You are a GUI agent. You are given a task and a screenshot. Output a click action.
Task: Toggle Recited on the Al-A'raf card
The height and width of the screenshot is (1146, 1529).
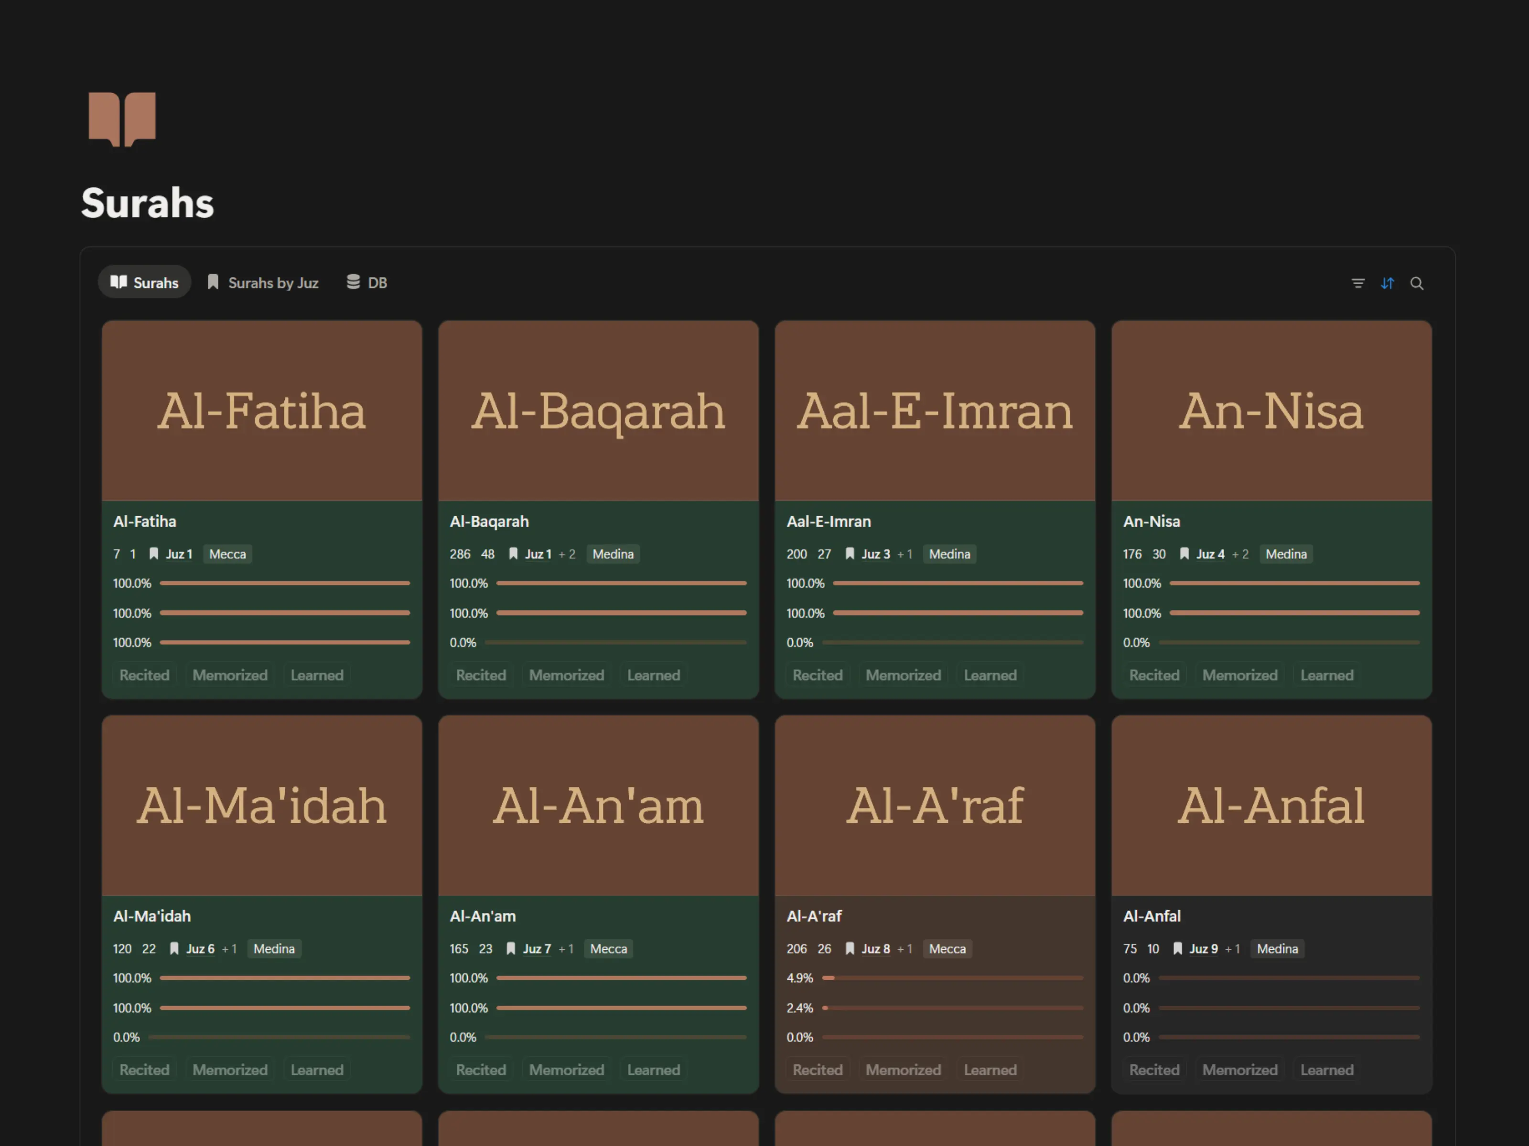coord(817,1069)
